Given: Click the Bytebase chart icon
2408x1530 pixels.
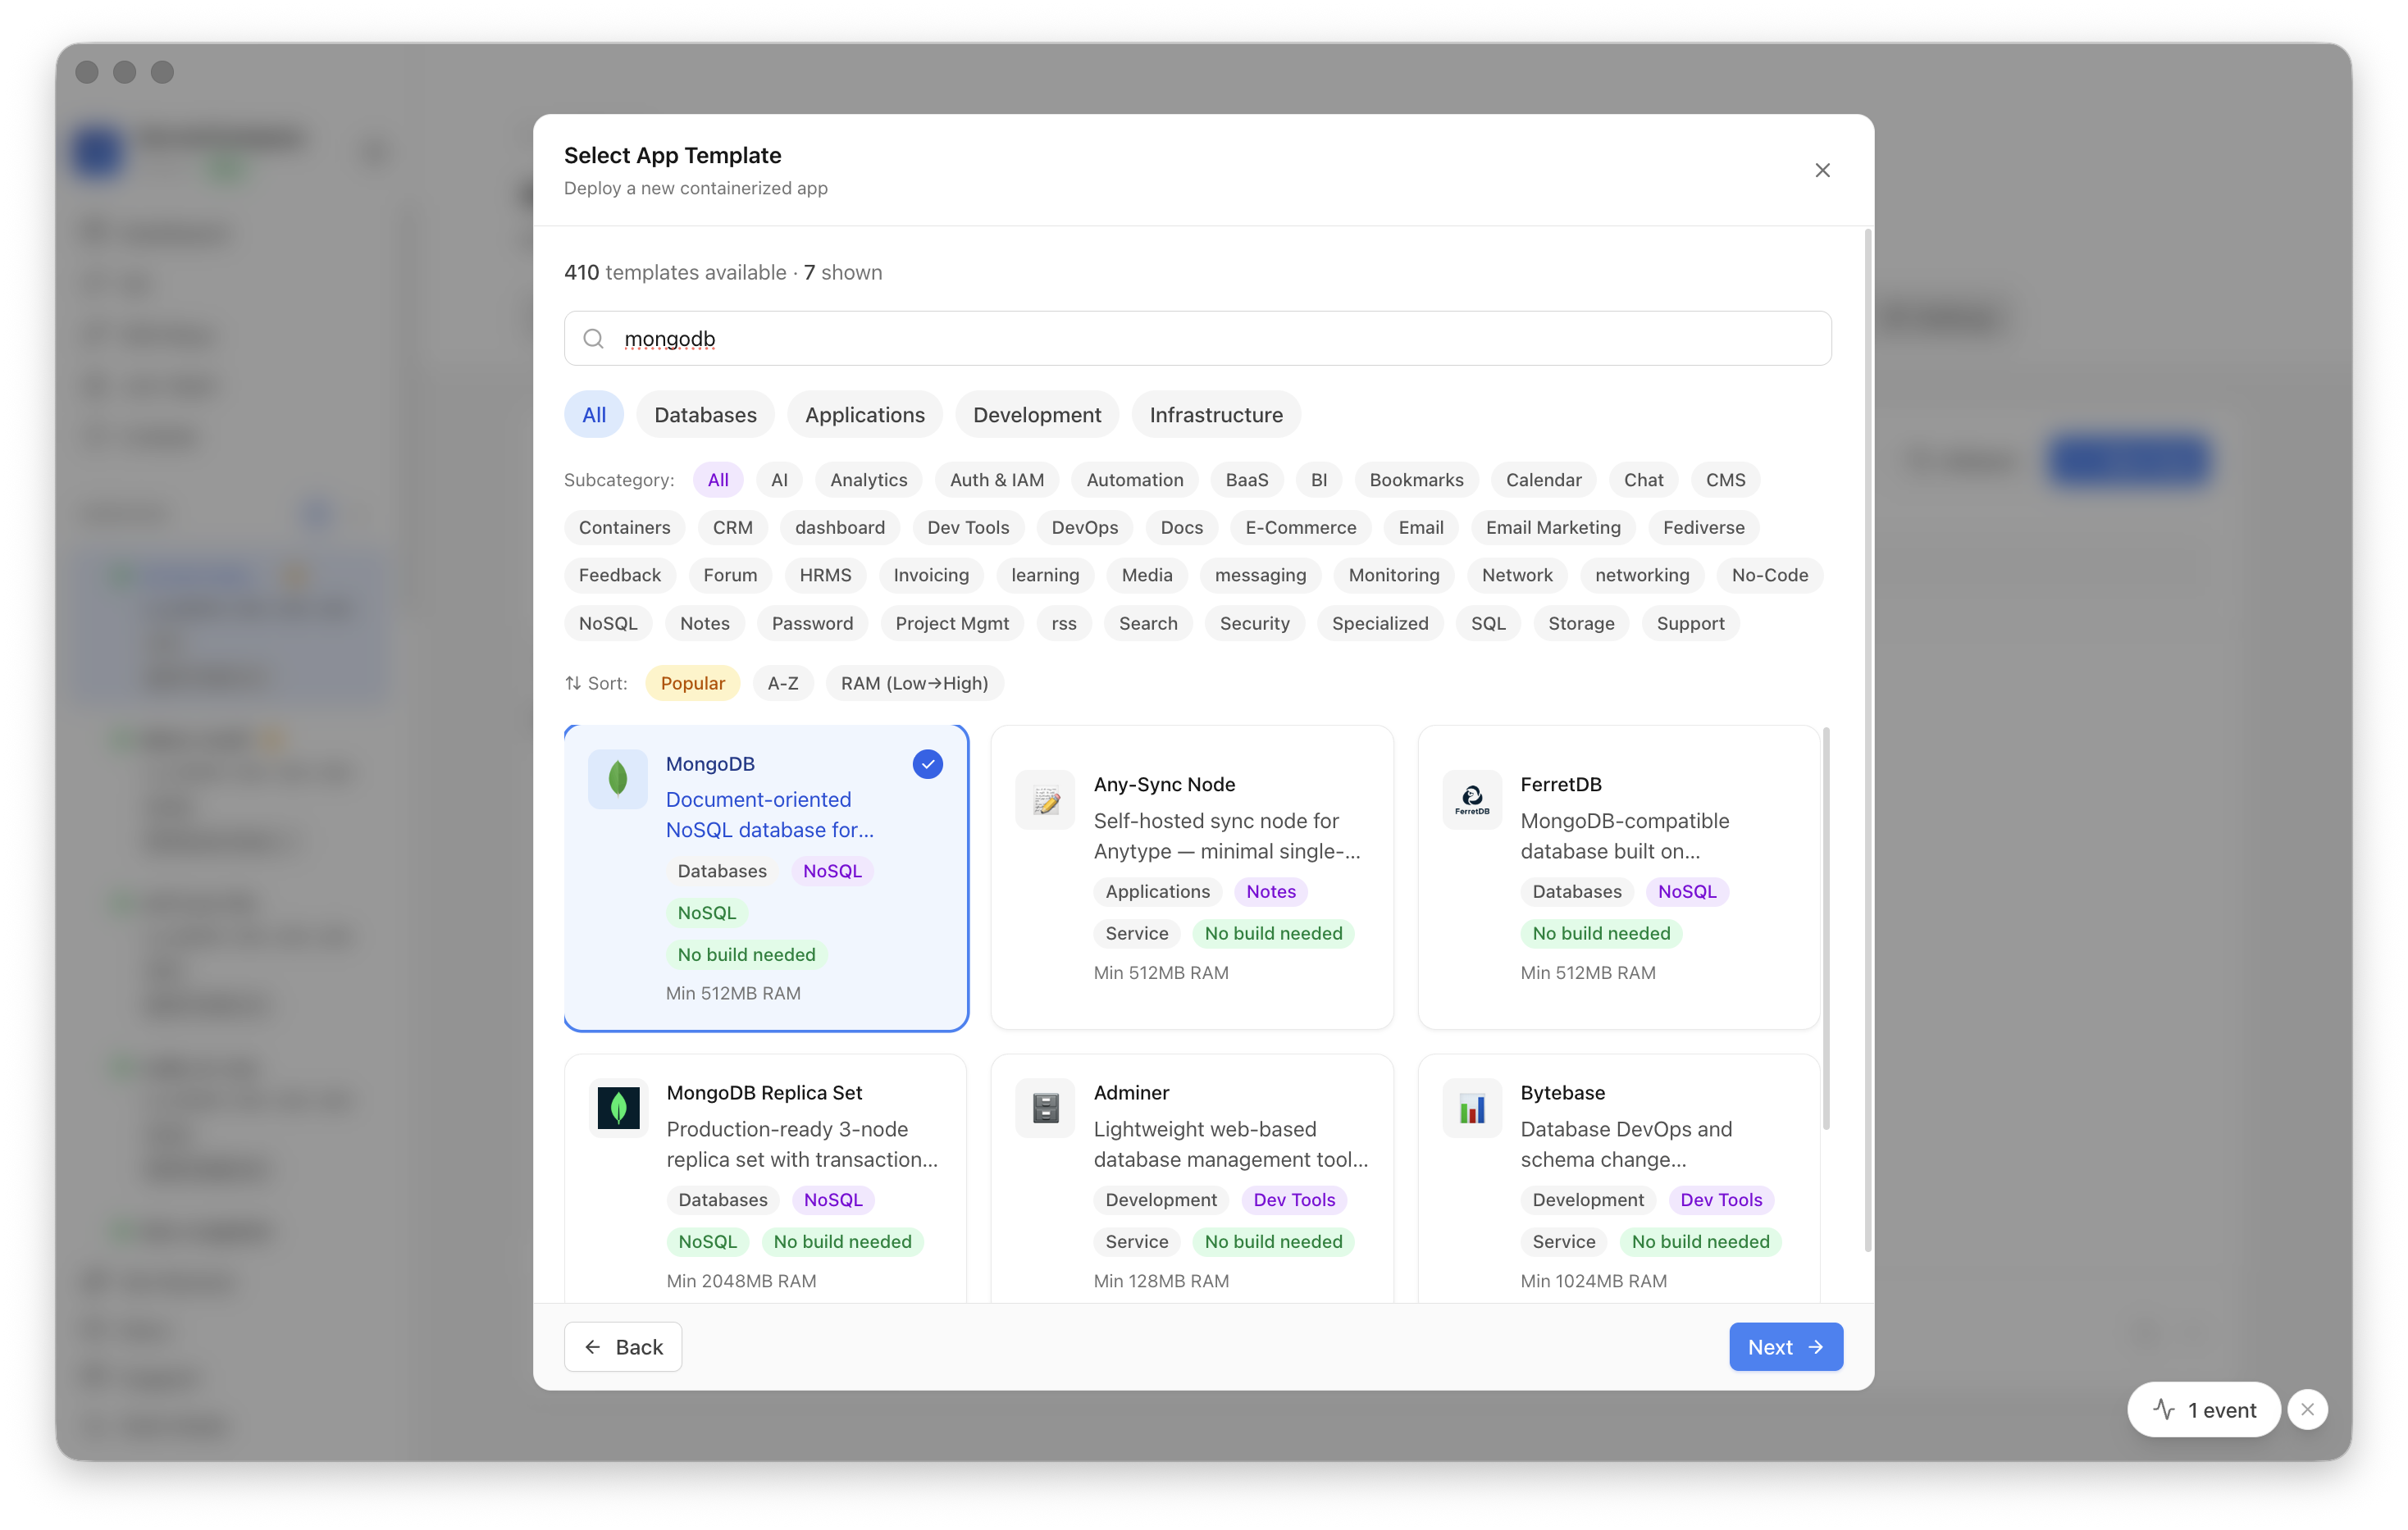Looking at the screenshot, I should coord(1472,1107).
